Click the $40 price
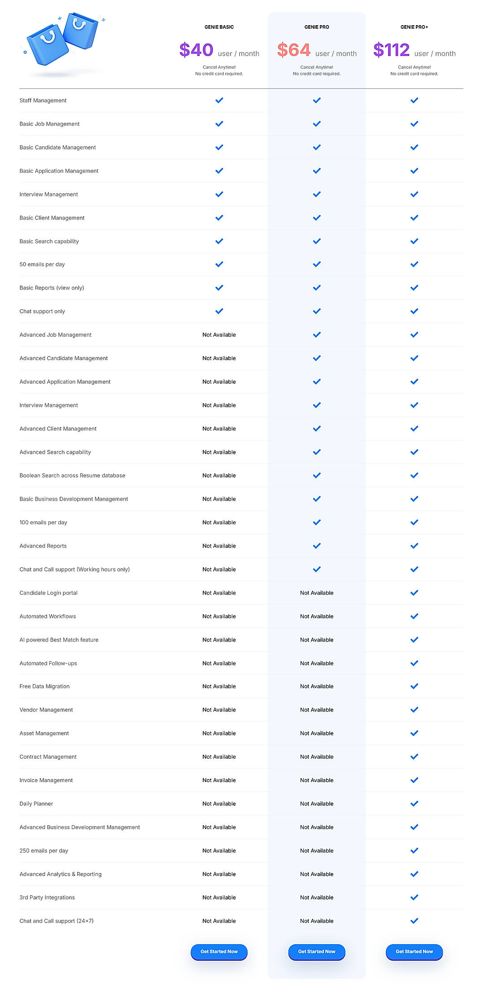 click(x=196, y=50)
